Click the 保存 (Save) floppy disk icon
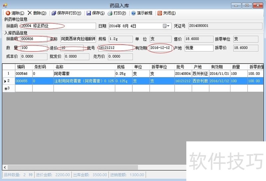 coord(88,13)
